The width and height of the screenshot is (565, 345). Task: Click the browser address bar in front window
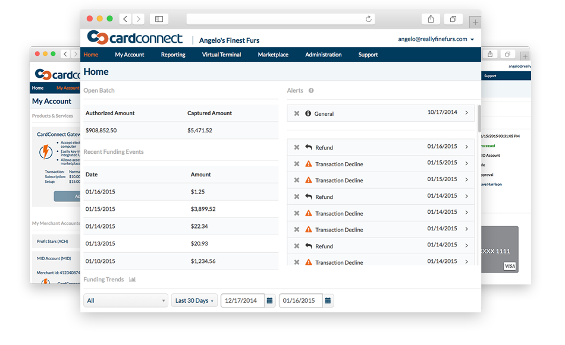pos(280,19)
